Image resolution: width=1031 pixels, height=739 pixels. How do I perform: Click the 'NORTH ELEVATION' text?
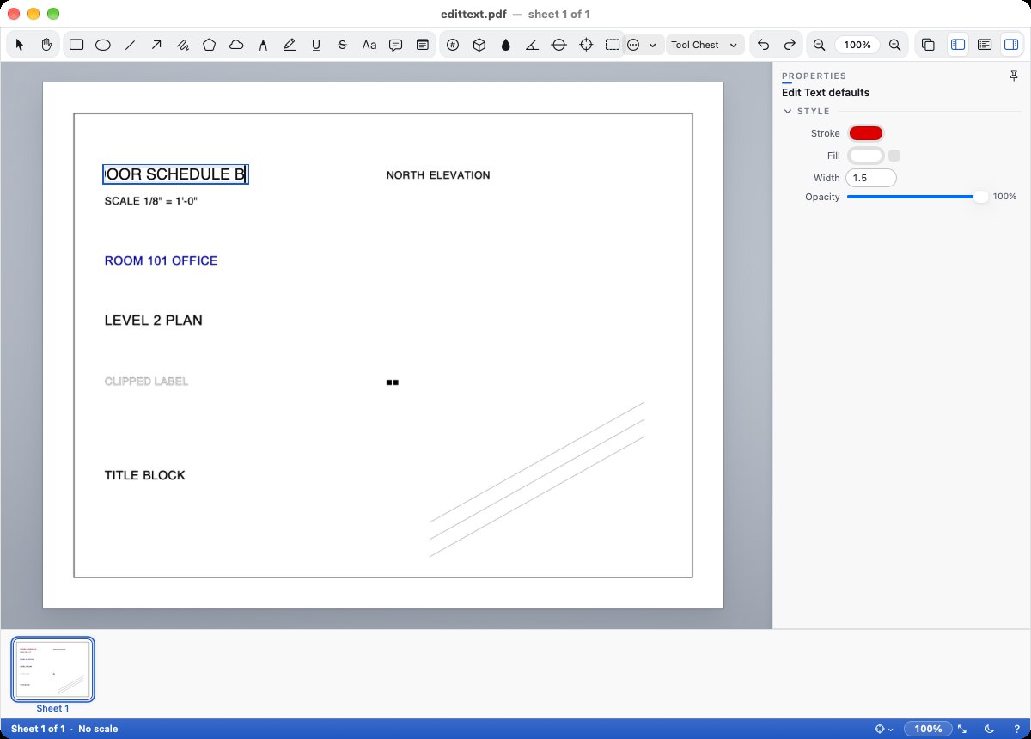(438, 175)
